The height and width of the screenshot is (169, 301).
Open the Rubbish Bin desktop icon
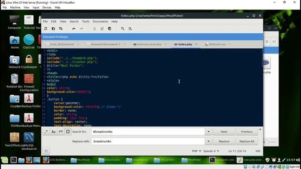tap(15, 81)
